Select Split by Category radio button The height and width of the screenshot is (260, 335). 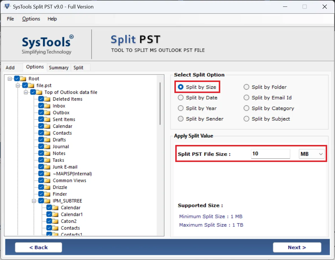point(246,108)
